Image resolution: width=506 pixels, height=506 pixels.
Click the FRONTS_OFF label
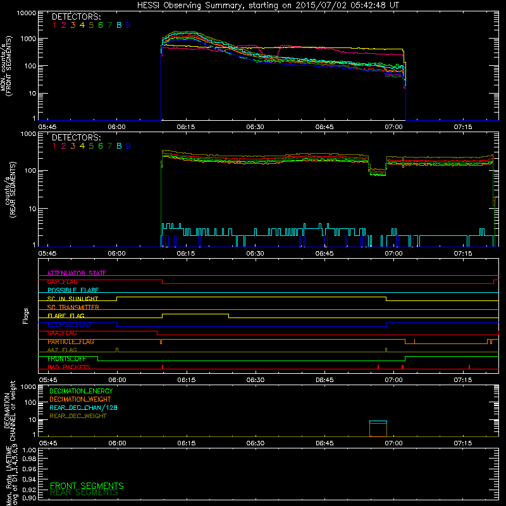click(x=66, y=359)
